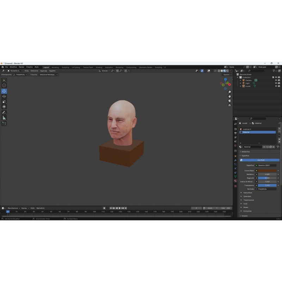This screenshot has width=282, height=282.
Task: Open the Colore Base color swatch
Action: tap(267, 171)
